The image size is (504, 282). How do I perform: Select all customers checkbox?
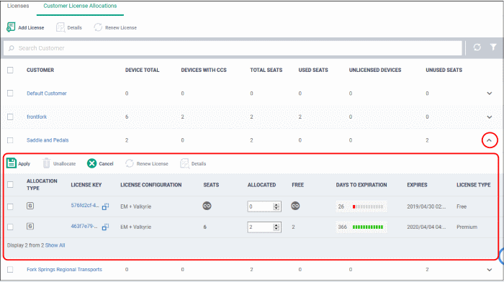click(10, 70)
